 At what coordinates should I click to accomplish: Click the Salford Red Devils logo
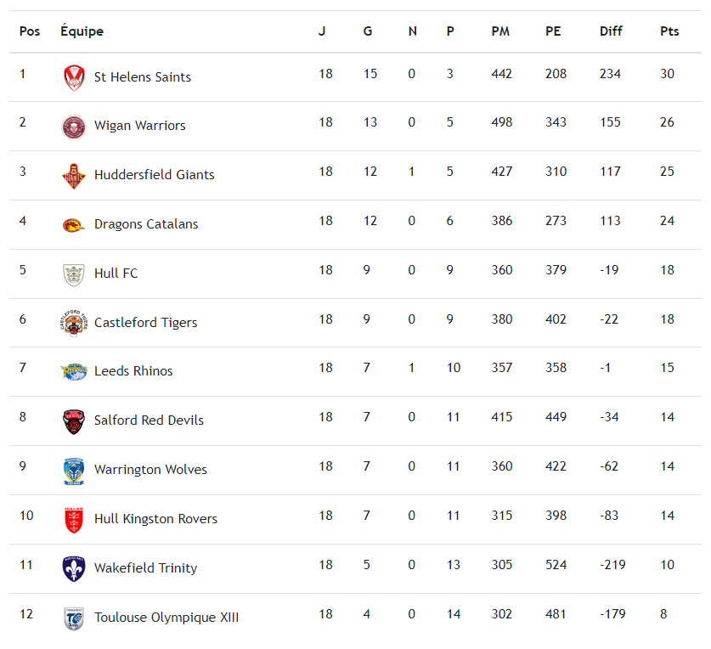[x=74, y=420]
